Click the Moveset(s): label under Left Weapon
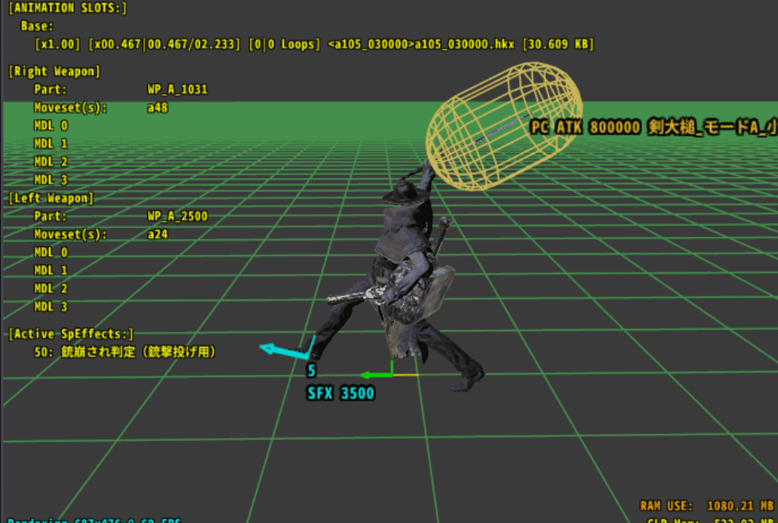 click(x=70, y=234)
